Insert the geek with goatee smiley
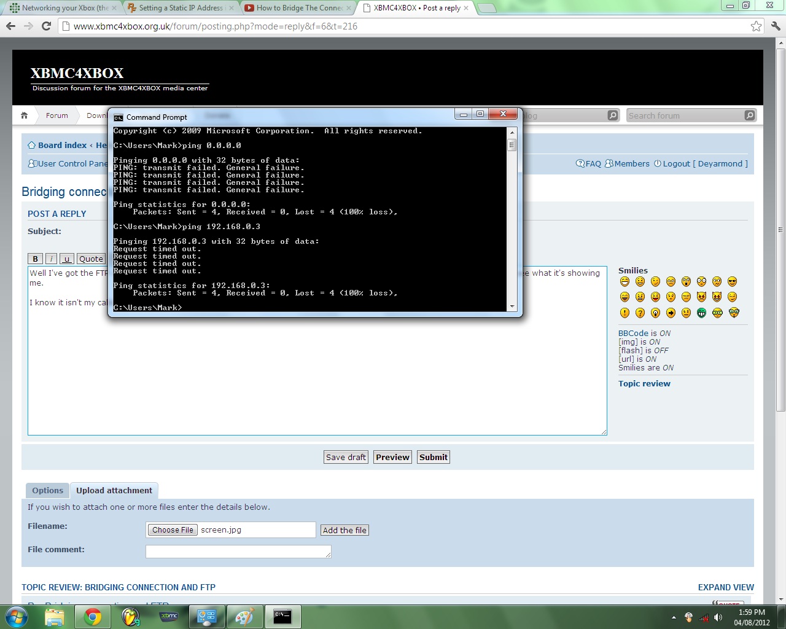The height and width of the screenshot is (629, 786). pyautogui.click(x=734, y=313)
